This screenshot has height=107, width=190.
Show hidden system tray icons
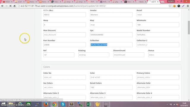click(167, 104)
